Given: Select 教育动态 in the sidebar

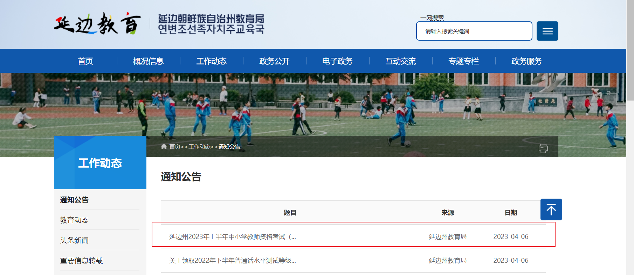Looking at the screenshot, I should click(74, 220).
